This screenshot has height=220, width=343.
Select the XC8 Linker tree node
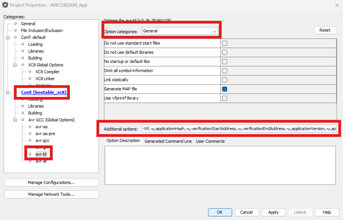[45, 79]
